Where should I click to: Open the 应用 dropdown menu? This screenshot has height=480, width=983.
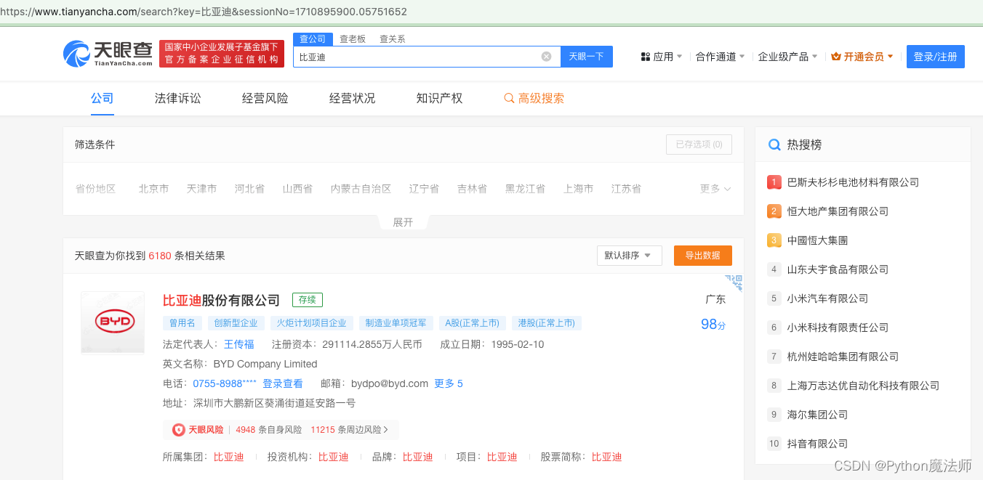[662, 57]
